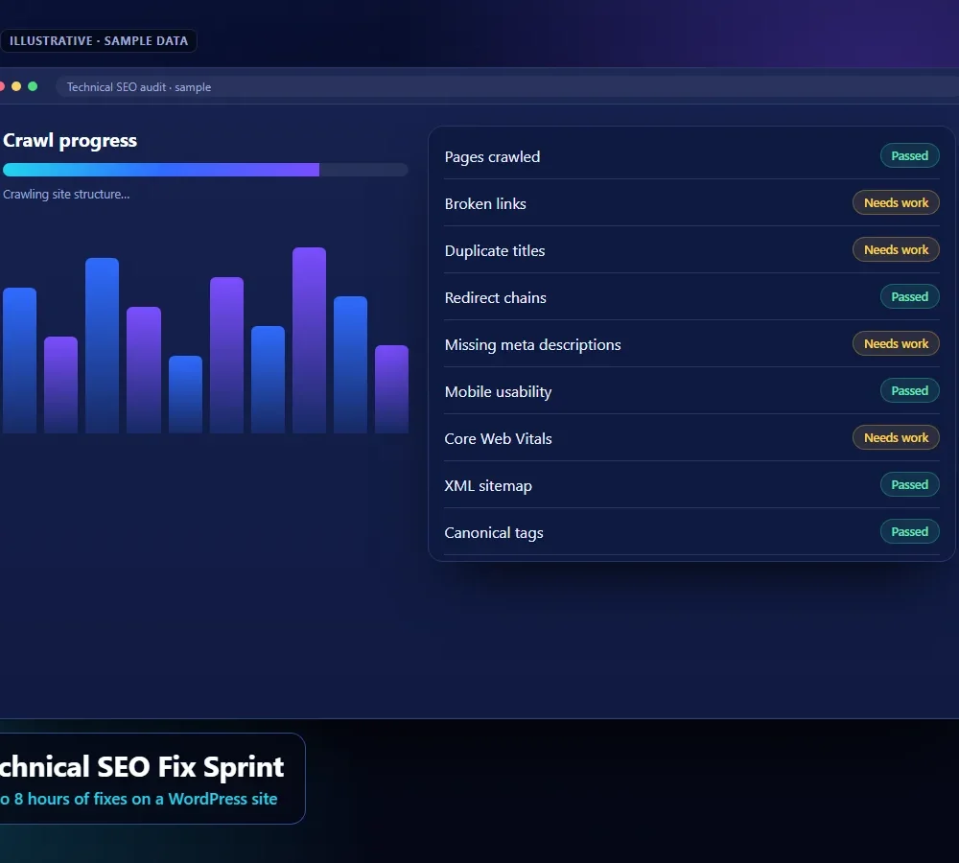Select the 'XML sitemap' row label

pyautogui.click(x=488, y=486)
